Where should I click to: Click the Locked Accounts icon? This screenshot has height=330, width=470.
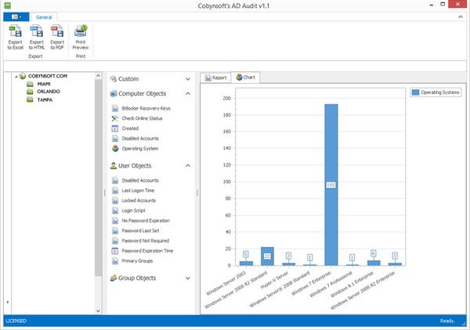[x=115, y=201]
